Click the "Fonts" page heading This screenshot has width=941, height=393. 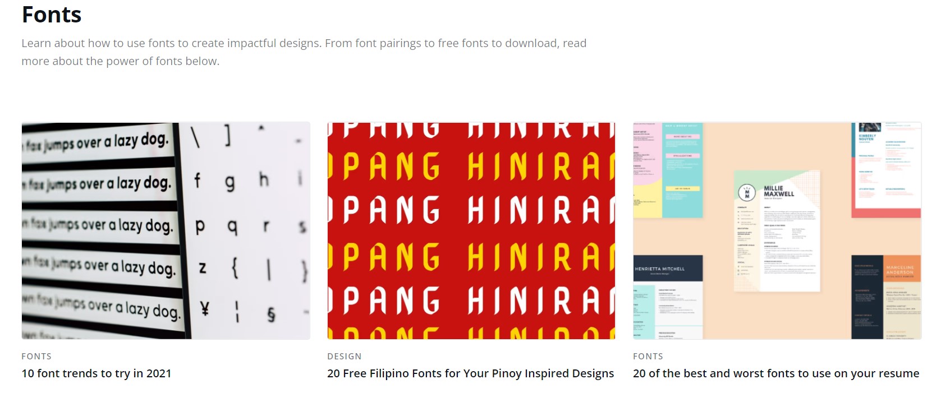tap(51, 15)
